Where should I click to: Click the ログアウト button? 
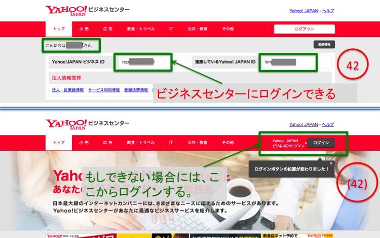pyautogui.click(x=305, y=29)
